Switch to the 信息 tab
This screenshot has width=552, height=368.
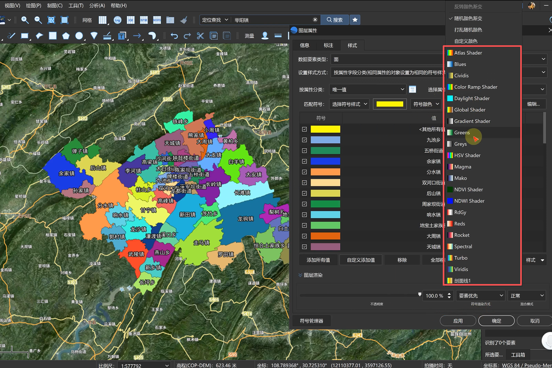[x=304, y=45]
